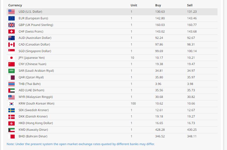The height and width of the screenshot is (150, 227).
Task: Click the Canadian Dollar flag icon
Action: click(12, 45)
